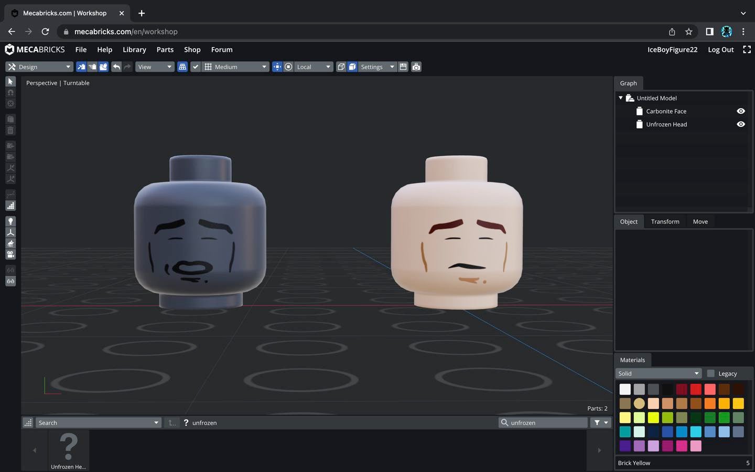Viewport: 755px width, 472px height.
Task: Switch to the Transform tab
Action: (665, 221)
